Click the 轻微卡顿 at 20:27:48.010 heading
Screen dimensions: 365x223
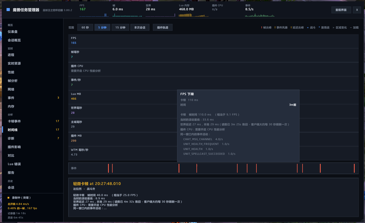(97, 184)
